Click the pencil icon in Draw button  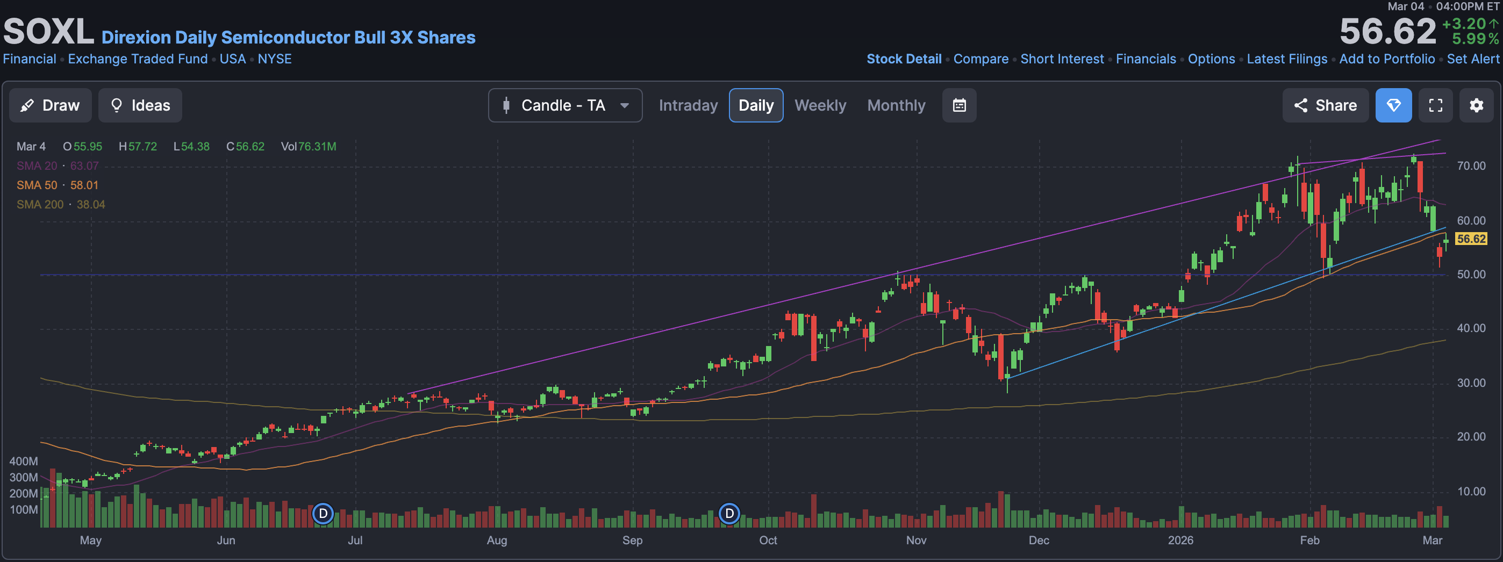27,105
